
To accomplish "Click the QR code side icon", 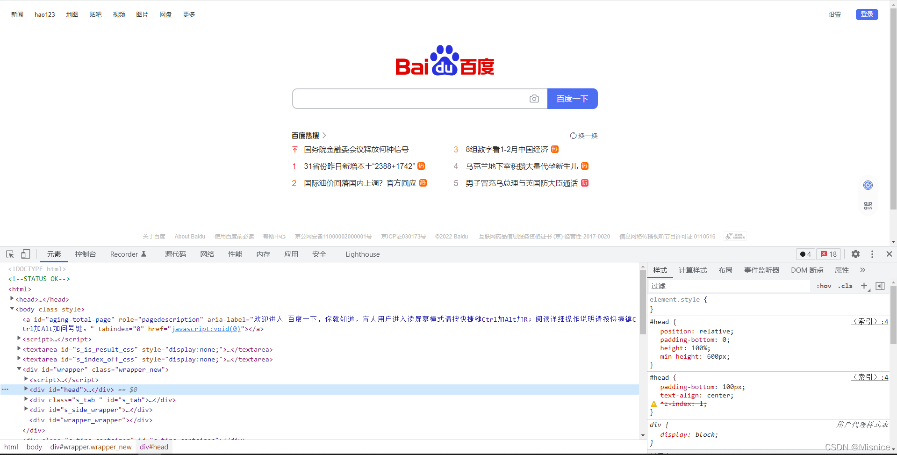I will pyautogui.click(x=868, y=206).
